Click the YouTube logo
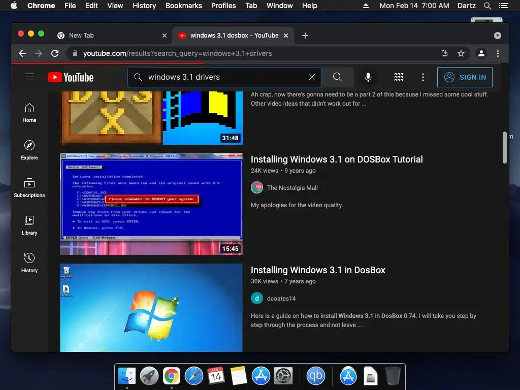The width and height of the screenshot is (520, 390). 71,77
